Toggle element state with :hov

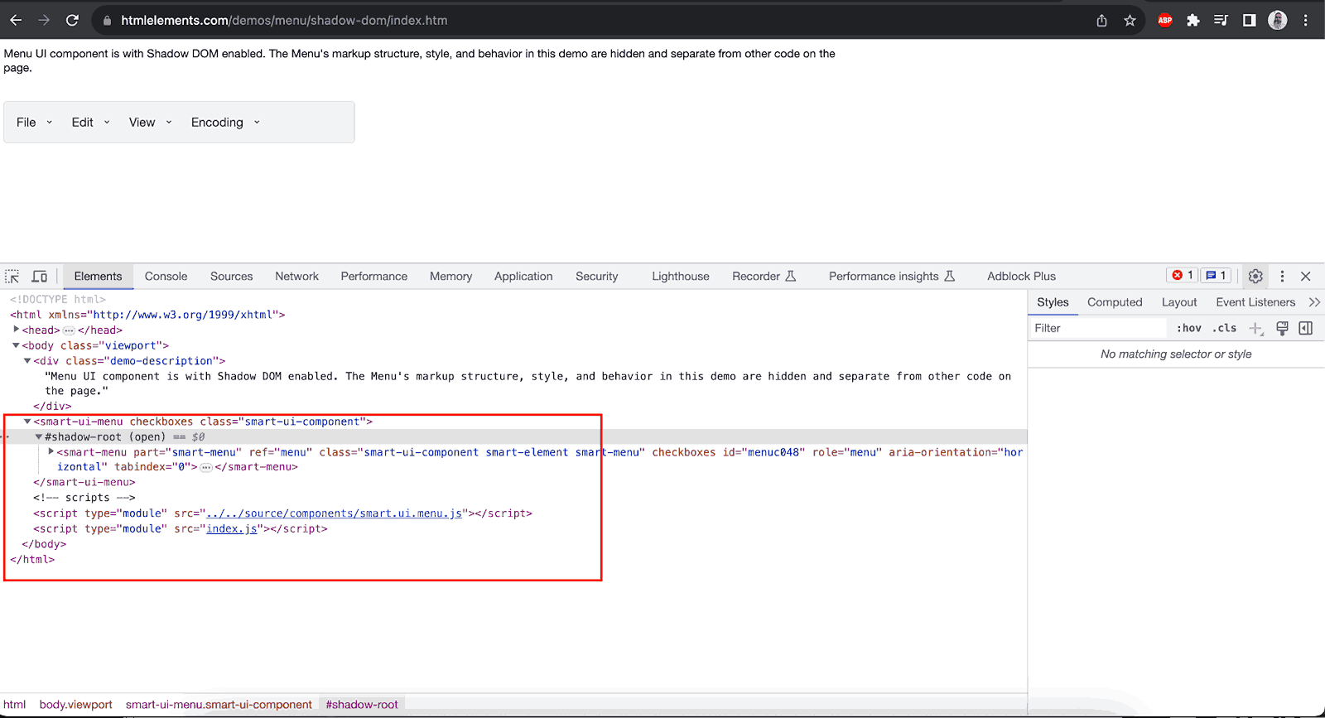1188,329
